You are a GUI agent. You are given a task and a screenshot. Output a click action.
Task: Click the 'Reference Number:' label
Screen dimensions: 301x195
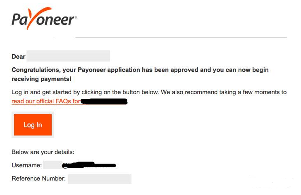[38, 178]
